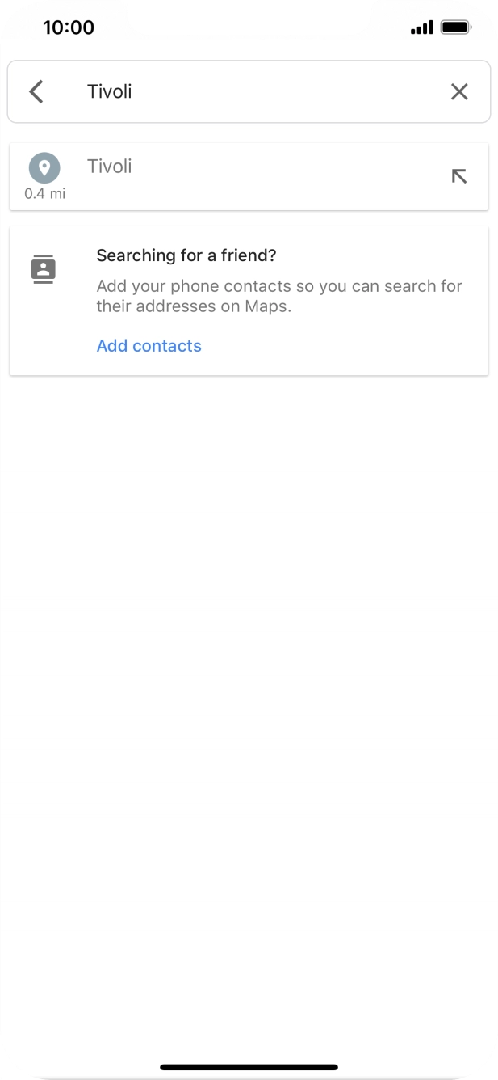
Task: Open the Add contacts link
Action: 149,346
